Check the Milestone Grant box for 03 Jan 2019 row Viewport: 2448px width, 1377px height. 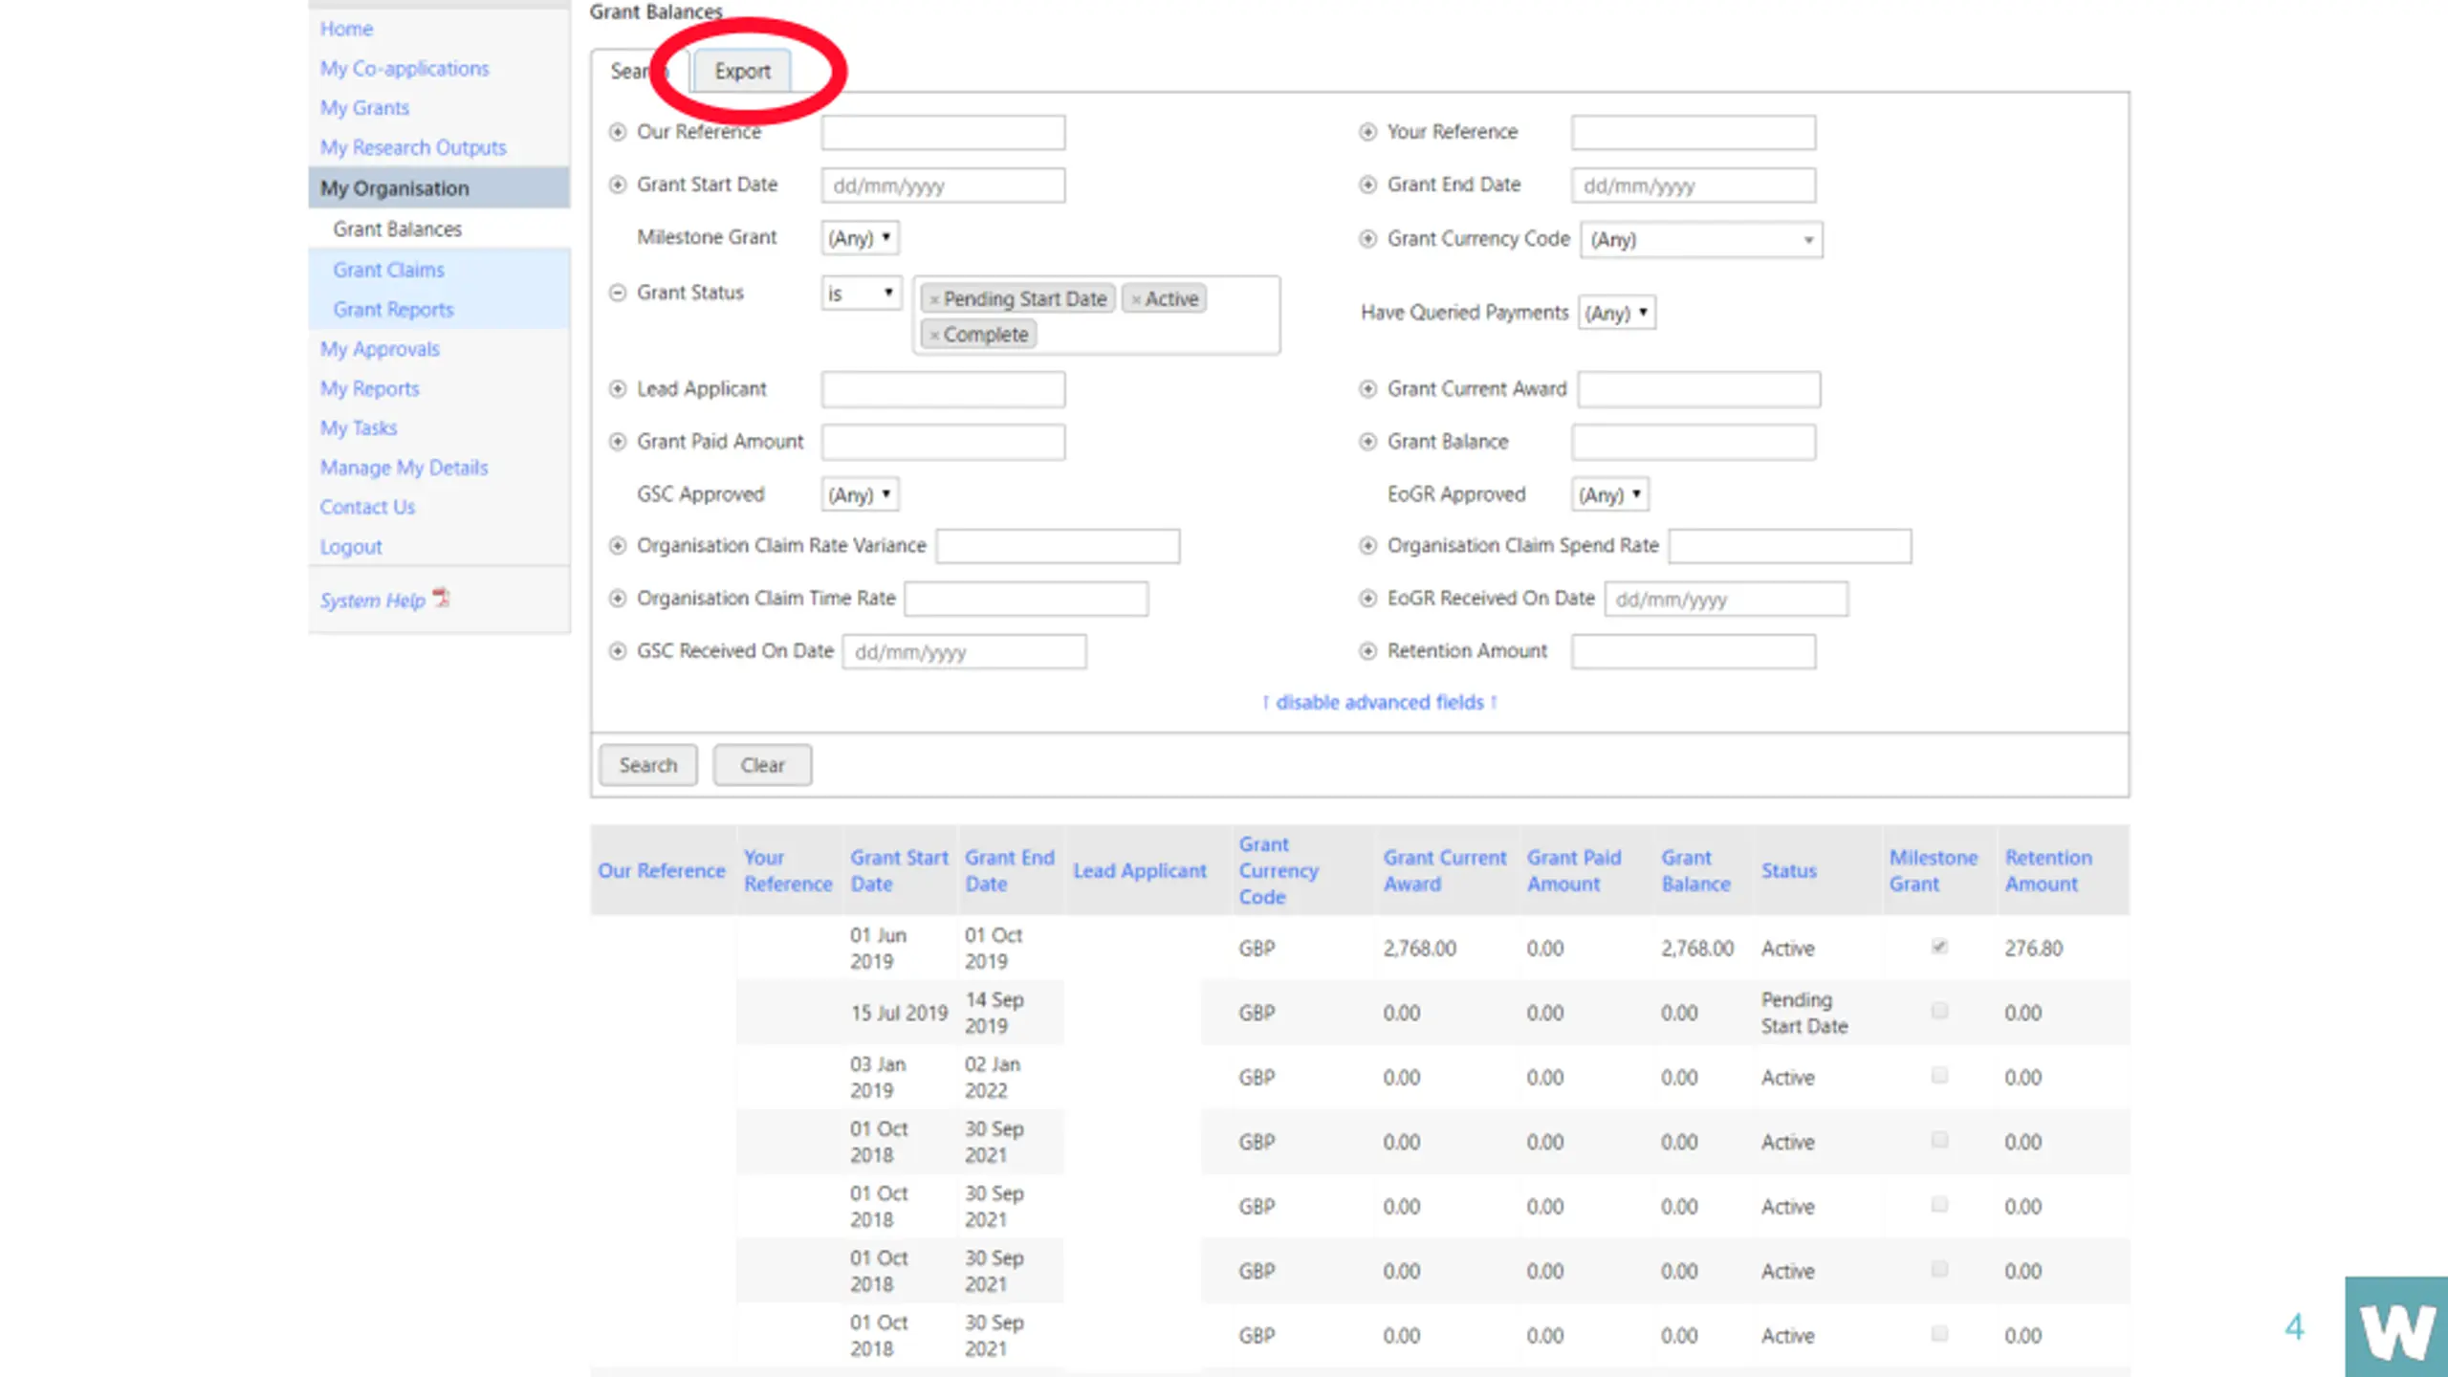[x=1939, y=1076]
